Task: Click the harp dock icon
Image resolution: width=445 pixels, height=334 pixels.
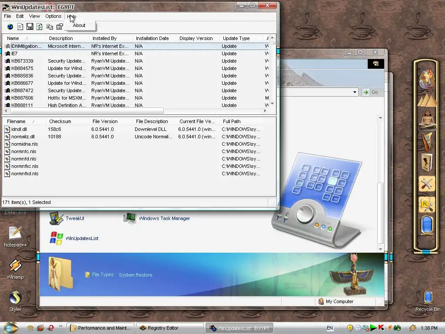Action: click(427, 141)
